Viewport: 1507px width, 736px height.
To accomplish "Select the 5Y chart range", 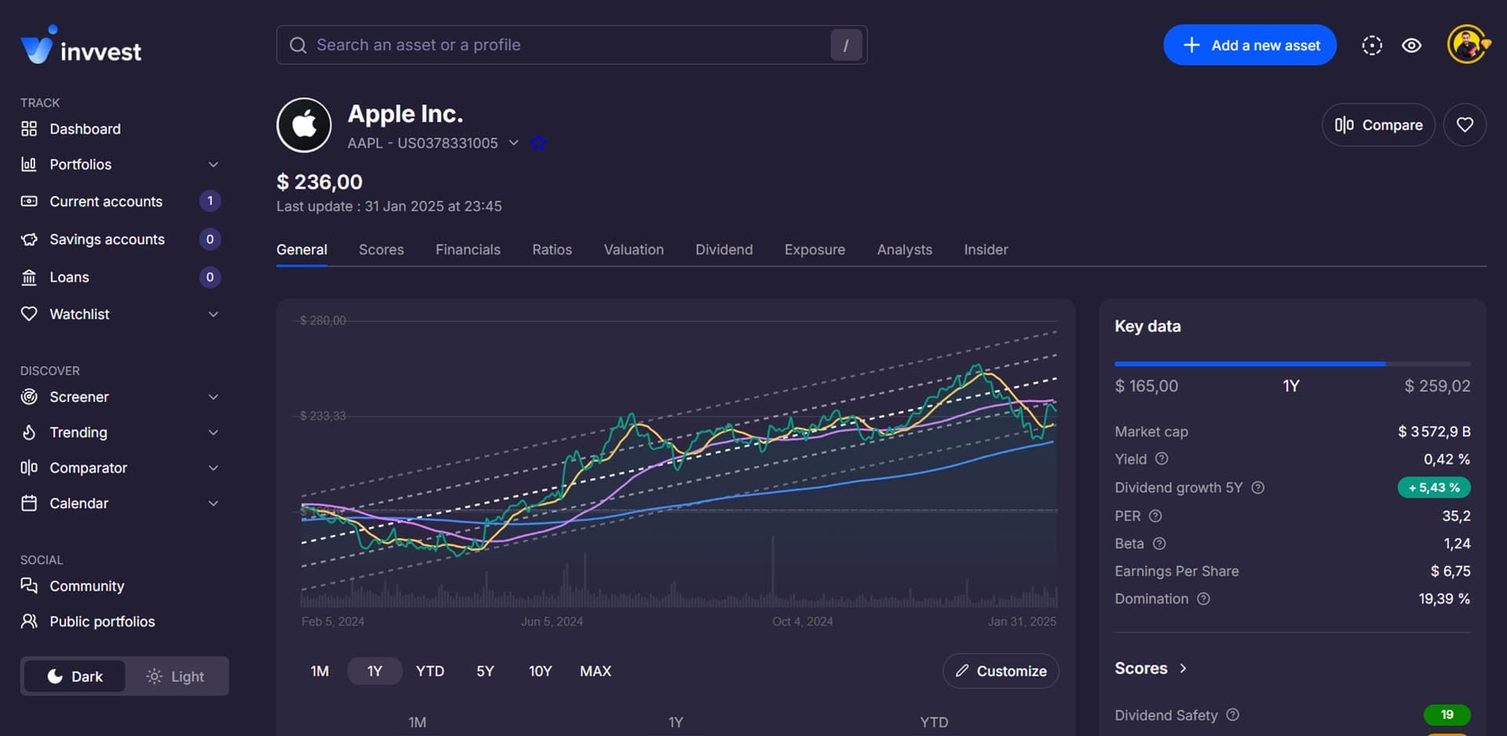I will [x=485, y=671].
